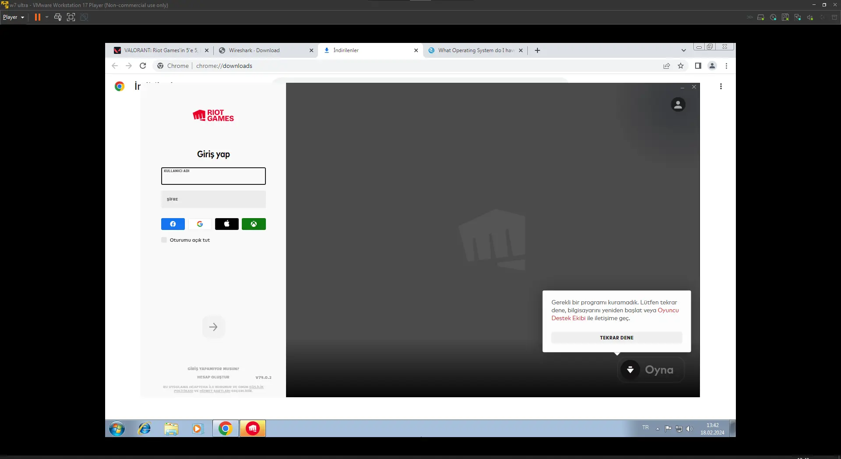Click the Şifre password field
This screenshot has width=841, height=459.
[x=213, y=199]
